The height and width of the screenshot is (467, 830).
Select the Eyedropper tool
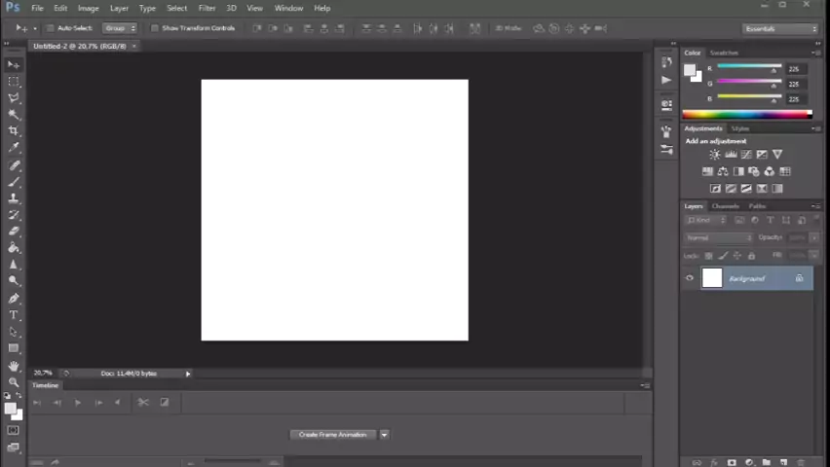pyautogui.click(x=14, y=148)
